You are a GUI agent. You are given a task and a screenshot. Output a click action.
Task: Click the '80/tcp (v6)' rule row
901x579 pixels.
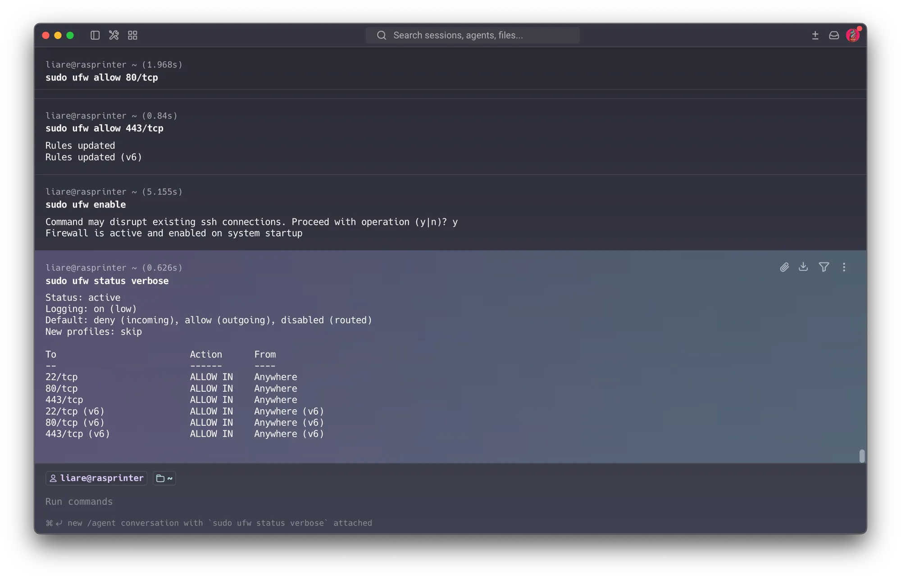(x=185, y=422)
